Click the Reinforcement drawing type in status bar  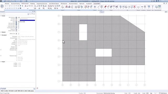pos(109,93)
